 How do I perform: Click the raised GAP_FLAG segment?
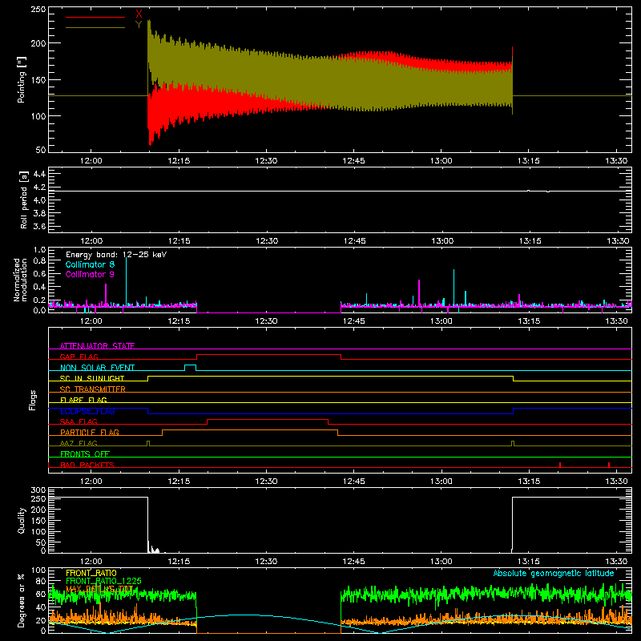pos(268,355)
